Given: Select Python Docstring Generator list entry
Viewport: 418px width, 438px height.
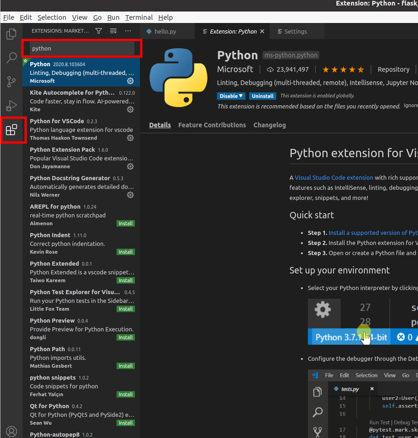Looking at the screenshot, I should tap(81, 186).
